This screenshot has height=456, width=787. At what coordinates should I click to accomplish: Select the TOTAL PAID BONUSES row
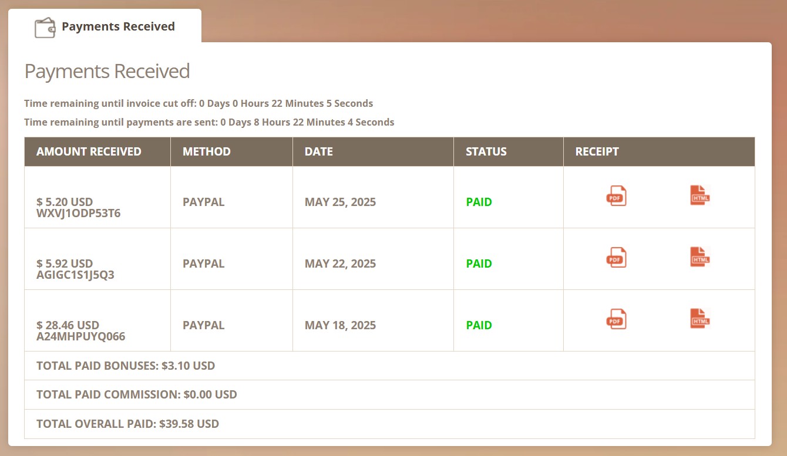tap(125, 366)
